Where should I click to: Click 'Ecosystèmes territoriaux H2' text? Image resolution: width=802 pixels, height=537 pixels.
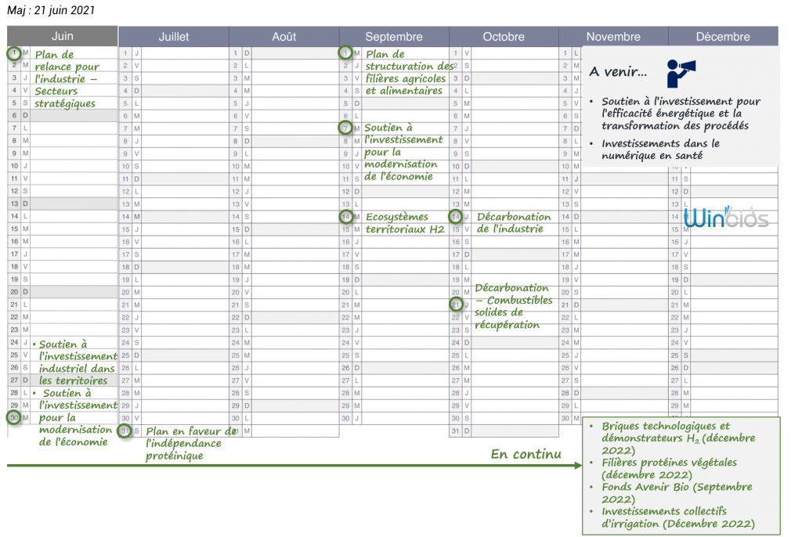tap(405, 223)
